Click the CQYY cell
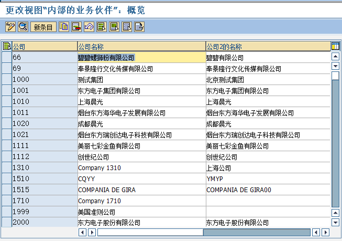 point(141,179)
